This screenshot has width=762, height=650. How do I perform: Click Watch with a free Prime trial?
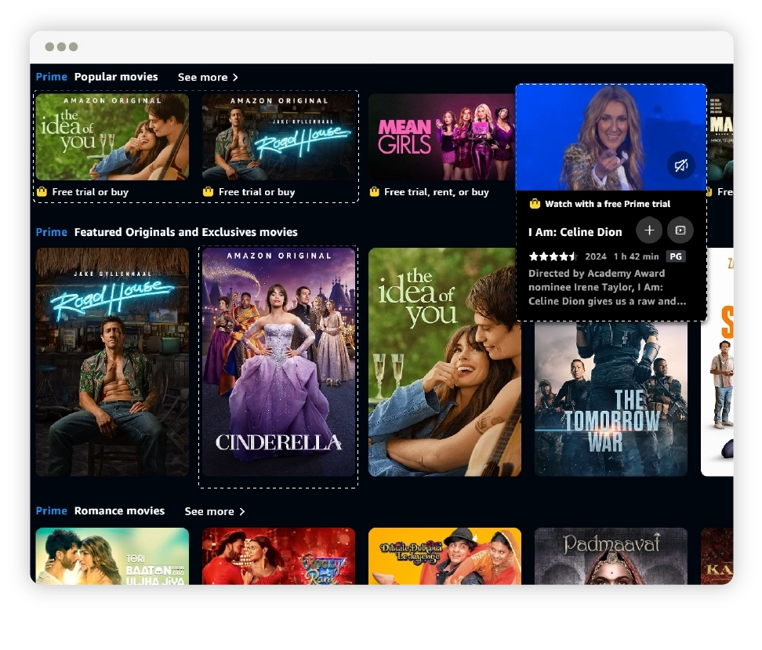pos(608,204)
